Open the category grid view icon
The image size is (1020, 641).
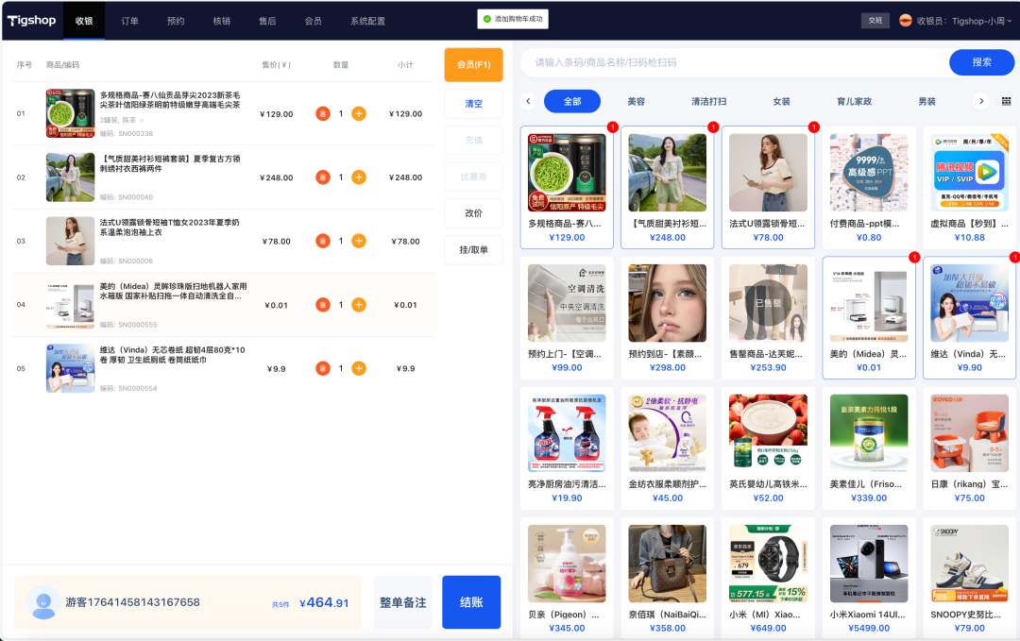[1006, 101]
